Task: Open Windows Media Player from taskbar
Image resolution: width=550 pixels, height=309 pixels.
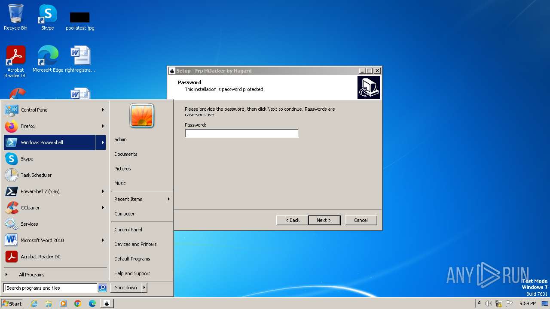Action: (63, 303)
